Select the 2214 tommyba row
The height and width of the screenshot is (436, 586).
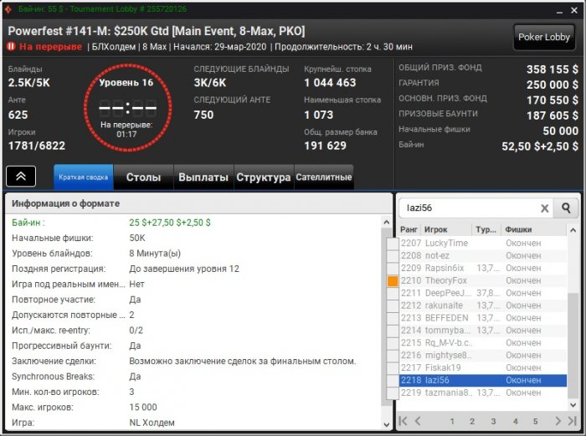point(483,331)
